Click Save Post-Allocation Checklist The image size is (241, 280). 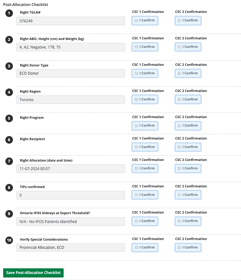coord(33,273)
